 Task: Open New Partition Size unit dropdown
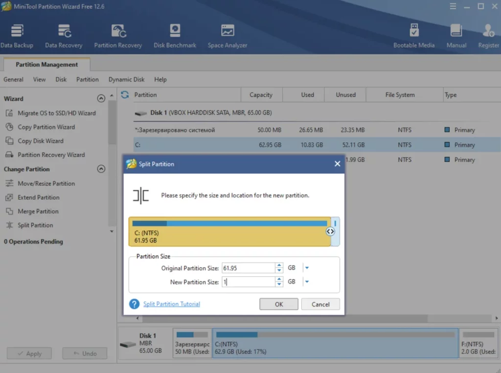tap(307, 282)
